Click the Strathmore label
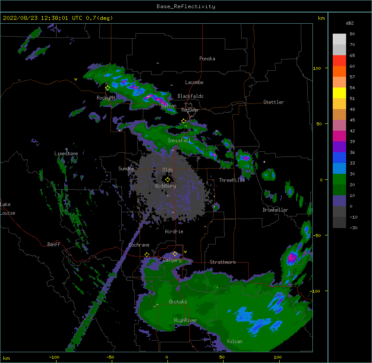This screenshot has height=363, width=372. click(x=223, y=262)
